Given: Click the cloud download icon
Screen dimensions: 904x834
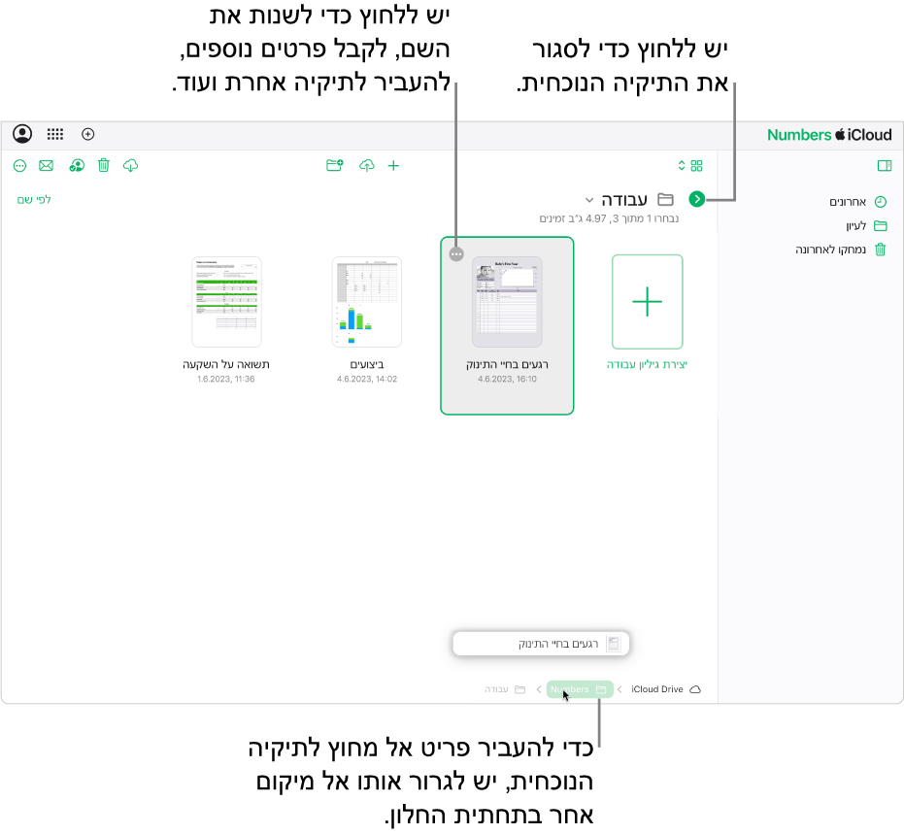Looking at the screenshot, I should (x=131, y=166).
